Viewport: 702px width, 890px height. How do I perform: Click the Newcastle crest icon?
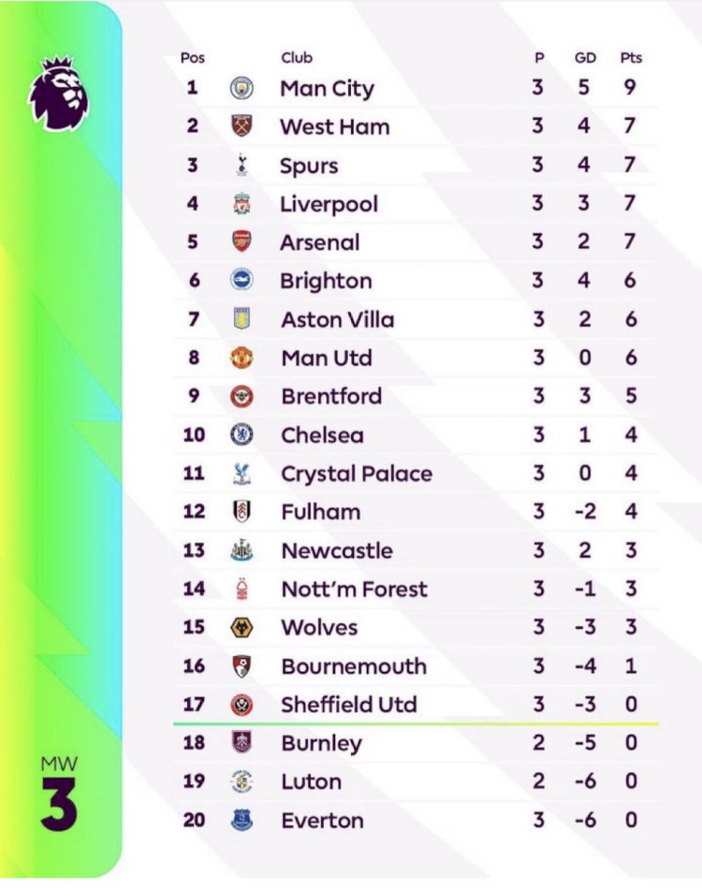[241, 550]
